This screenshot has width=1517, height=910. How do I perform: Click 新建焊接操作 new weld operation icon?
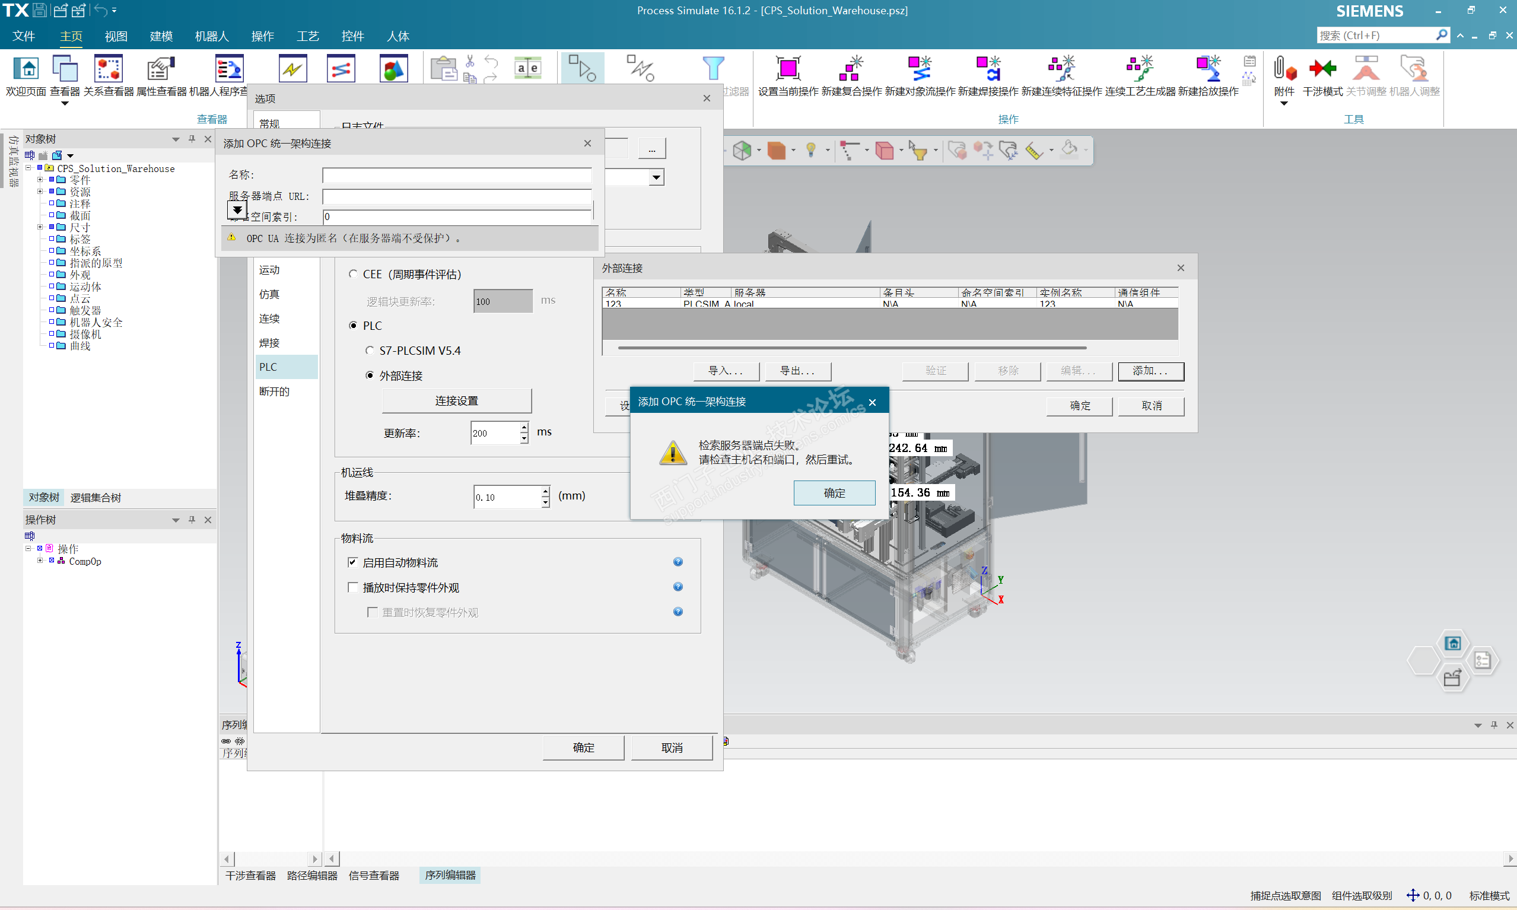pyautogui.click(x=987, y=69)
